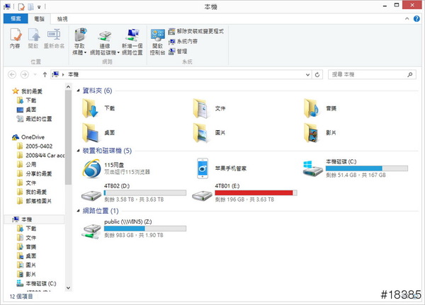425x305 pixels.
Task: Click the 開啟 ribbon button in 位置 group
Action: click(x=33, y=38)
